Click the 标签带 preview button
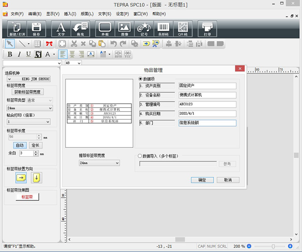Image resolution: width=302 pixels, height=252 pixels. [x=28, y=197]
